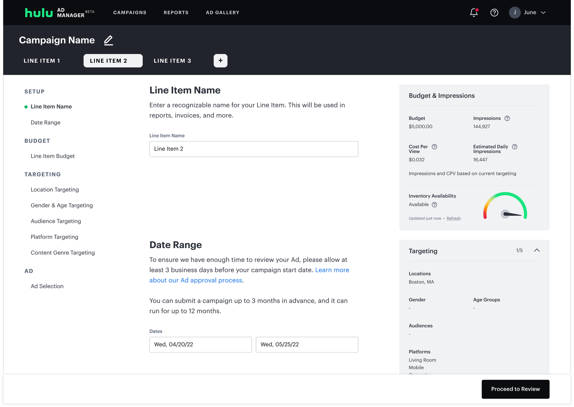The image size is (574, 407).
Task: Click into the Line Item Name field
Action: point(254,149)
